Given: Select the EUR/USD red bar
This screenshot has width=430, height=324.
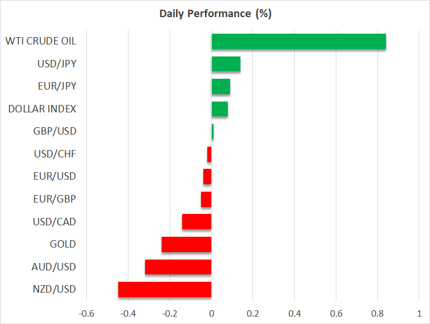Looking at the screenshot, I should [207, 177].
